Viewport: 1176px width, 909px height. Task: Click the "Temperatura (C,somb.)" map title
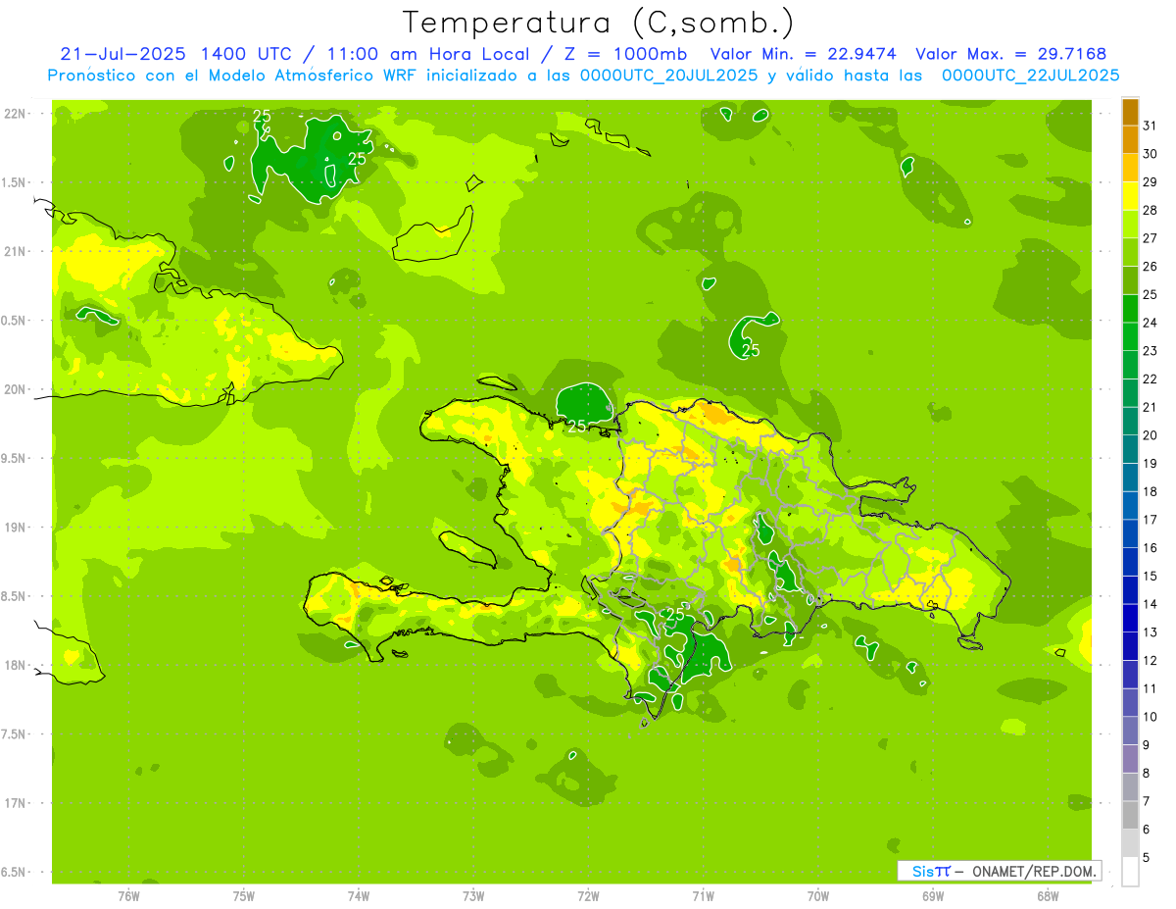599,23
